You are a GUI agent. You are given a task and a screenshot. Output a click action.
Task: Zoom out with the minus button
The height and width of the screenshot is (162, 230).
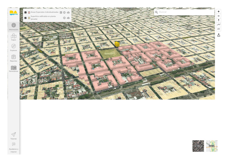tap(219, 16)
